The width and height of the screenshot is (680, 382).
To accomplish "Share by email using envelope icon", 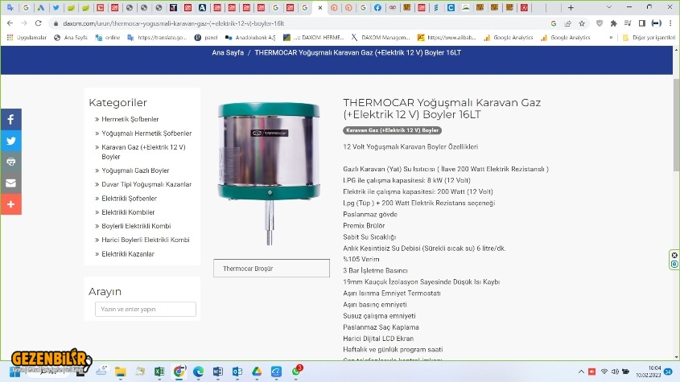I will (10, 183).
